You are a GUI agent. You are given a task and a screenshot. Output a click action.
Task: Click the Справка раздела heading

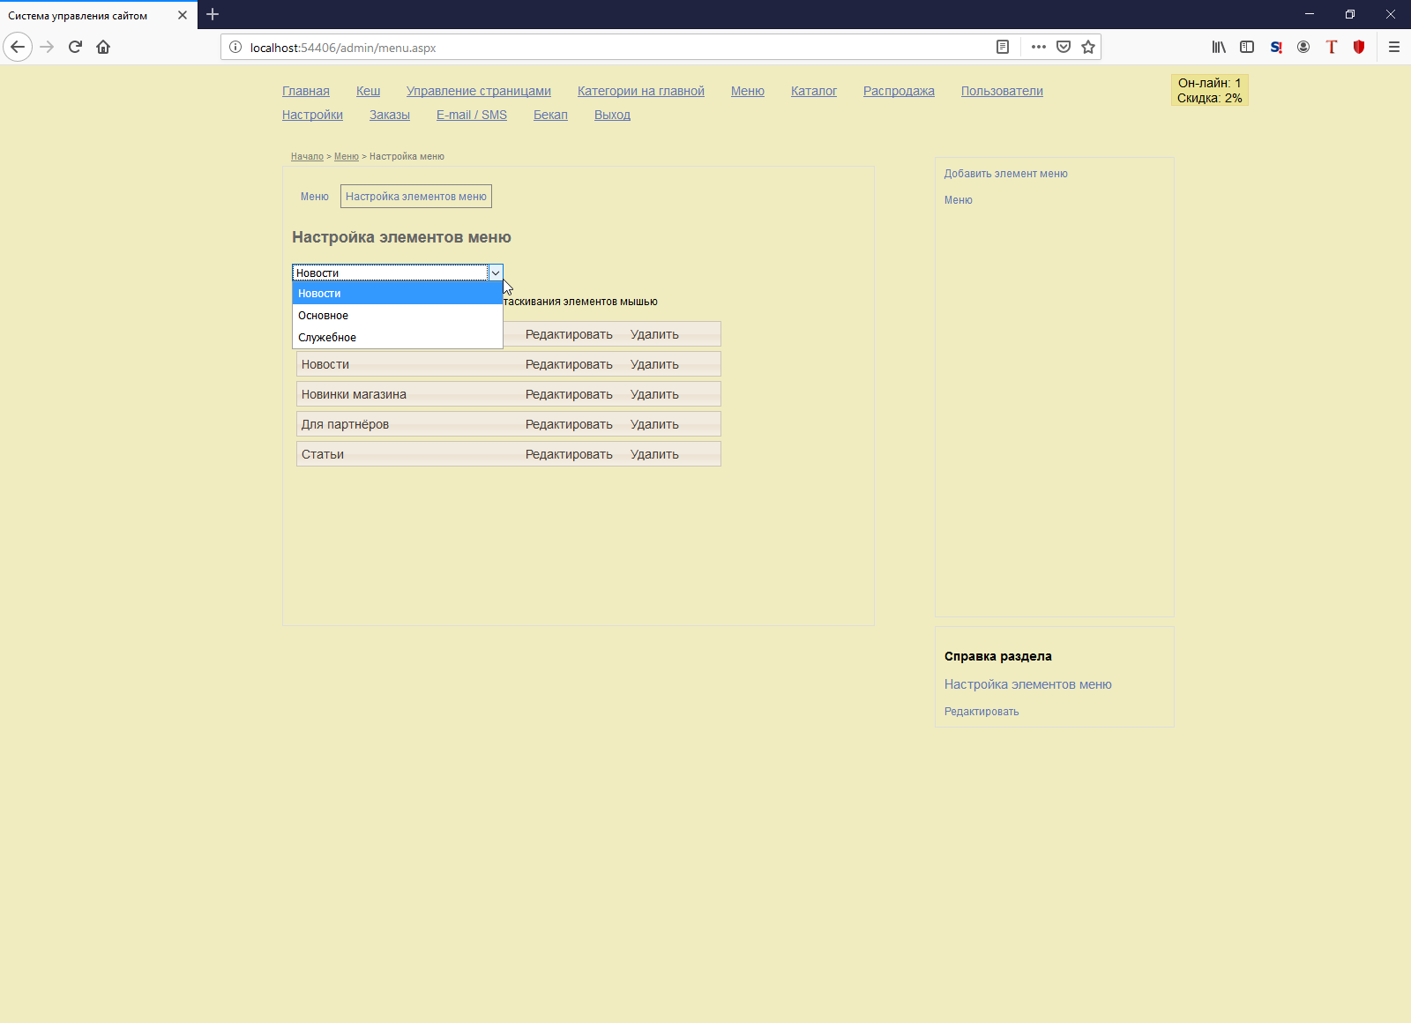(x=997, y=656)
